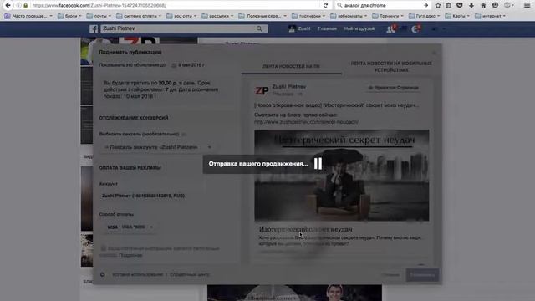Open the zushipletnev.com link in post preview

pyautogui.click(x=306, y=122)
